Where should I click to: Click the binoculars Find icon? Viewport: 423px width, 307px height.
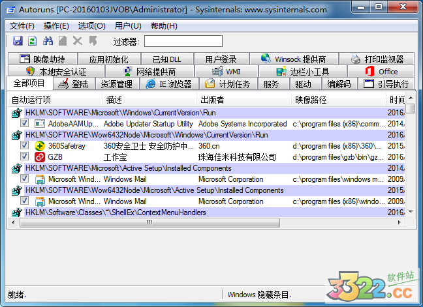pyautogui.click(x=48, y=41)
